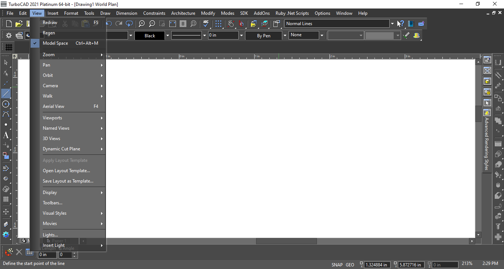Choose Regen from View menu

tap(68, 33)
